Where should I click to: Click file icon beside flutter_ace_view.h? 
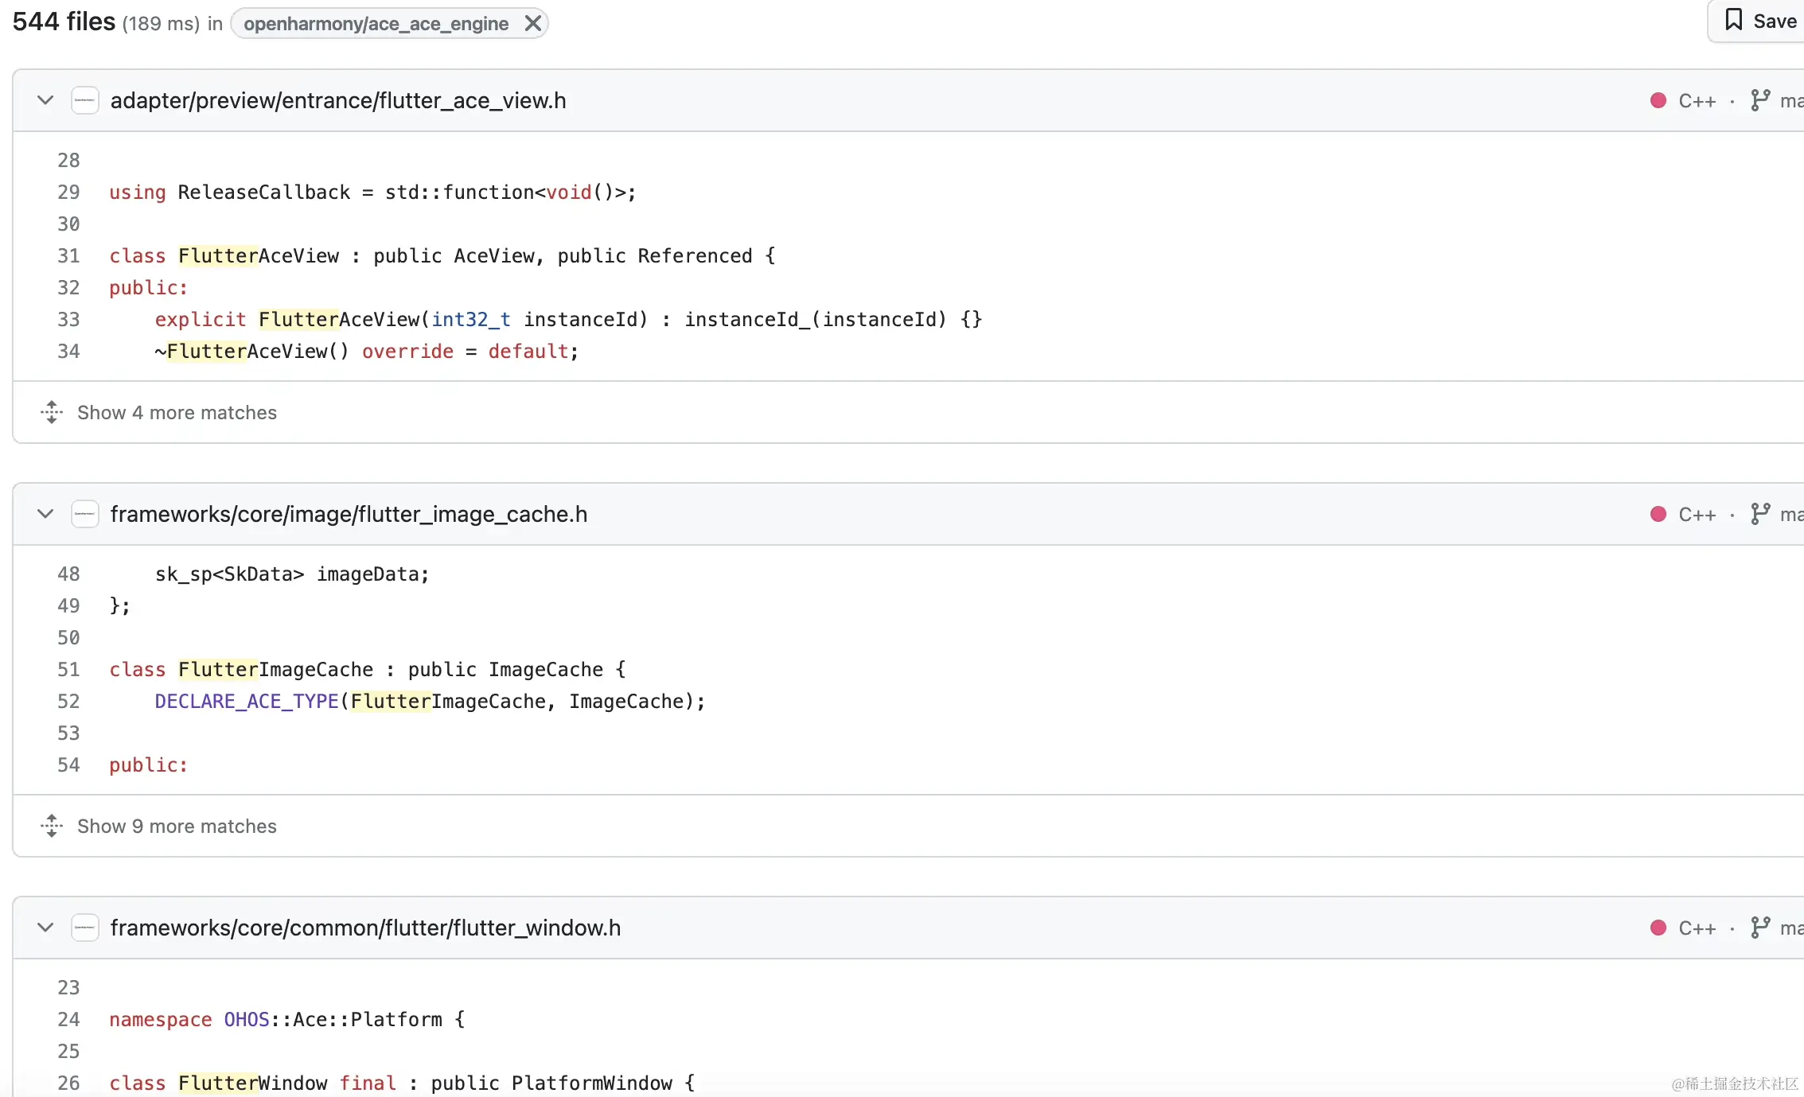click(84, 100)
